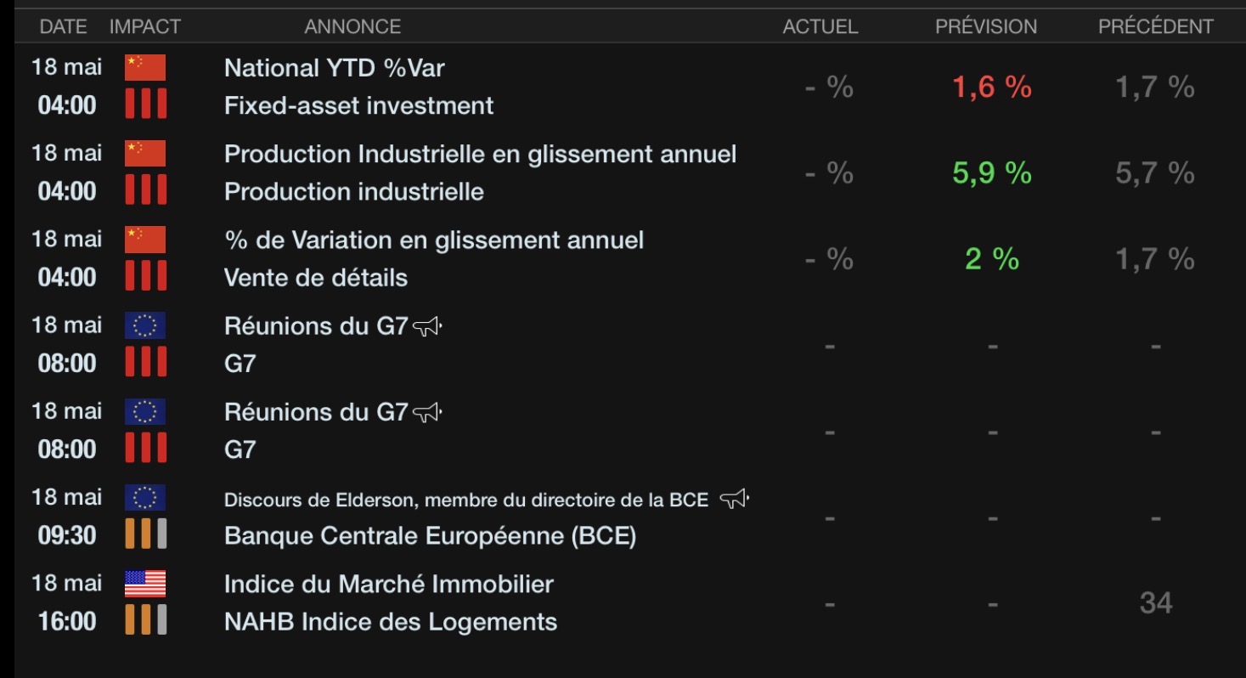Click the China flag beside Vente de détails
This screenshot has height=678, width=1246.
coord(145,240)
